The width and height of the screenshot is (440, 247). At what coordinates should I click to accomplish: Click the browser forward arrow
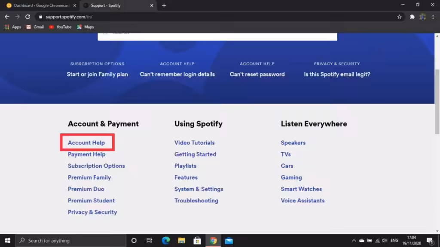[x=17, y=17]
